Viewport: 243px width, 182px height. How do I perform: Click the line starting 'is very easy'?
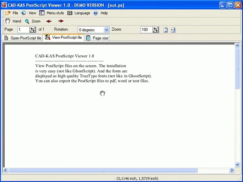[81, 71]
